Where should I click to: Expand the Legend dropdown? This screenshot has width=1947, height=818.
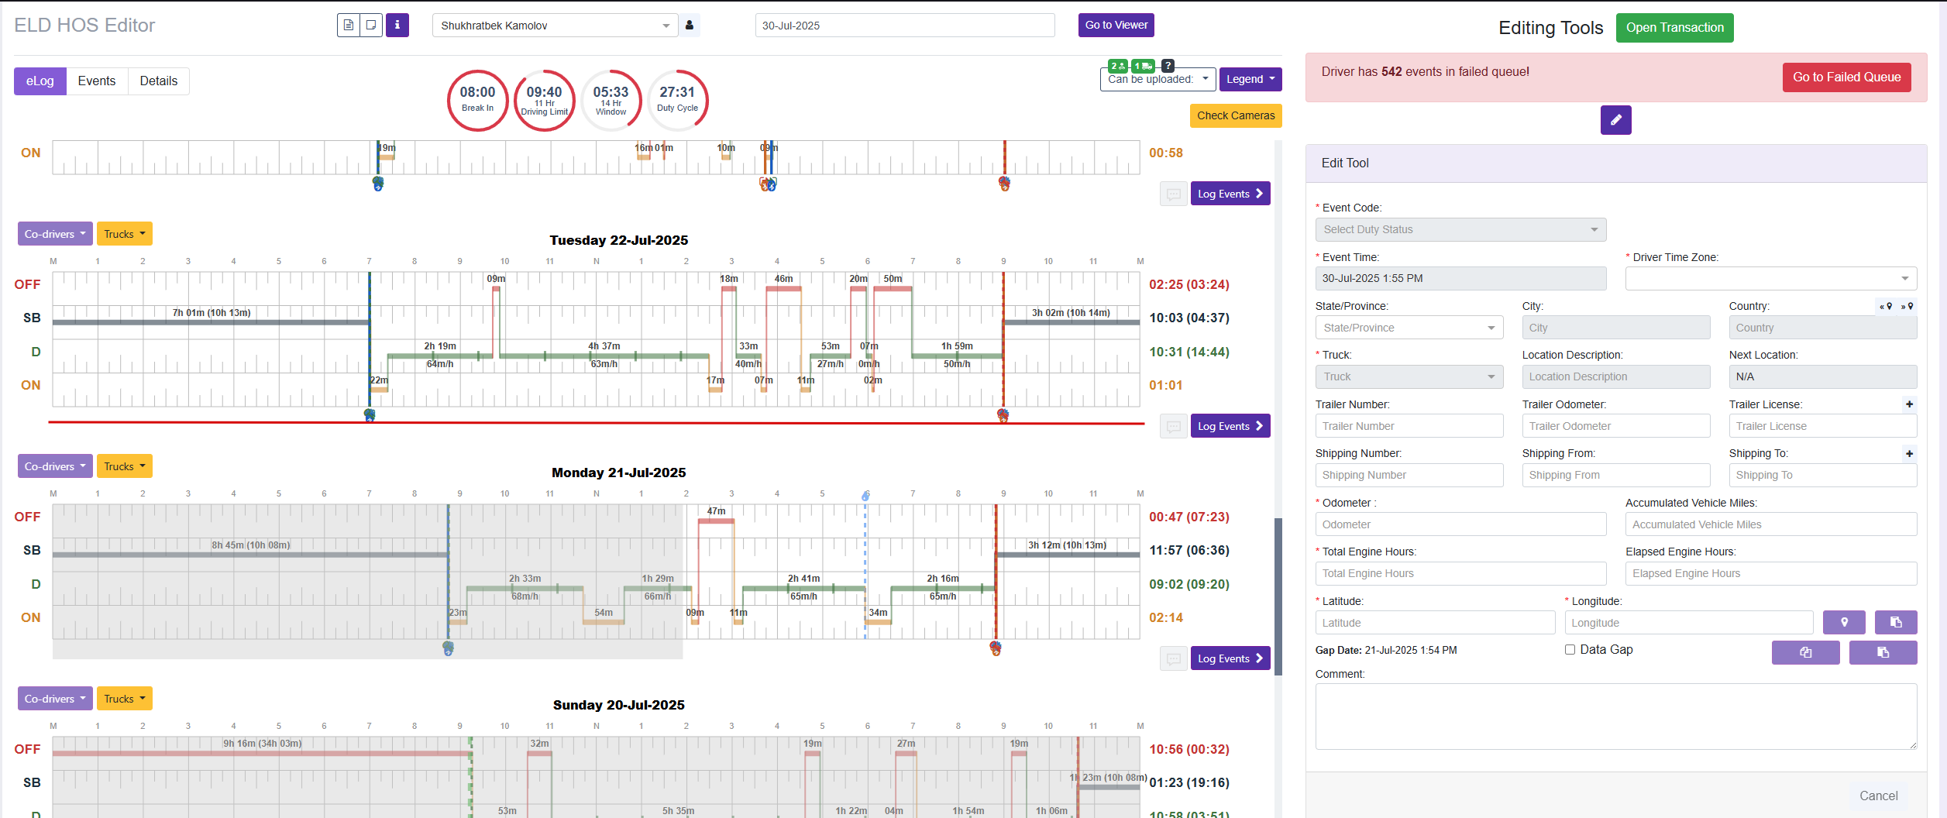click(x=1250, y=79)
